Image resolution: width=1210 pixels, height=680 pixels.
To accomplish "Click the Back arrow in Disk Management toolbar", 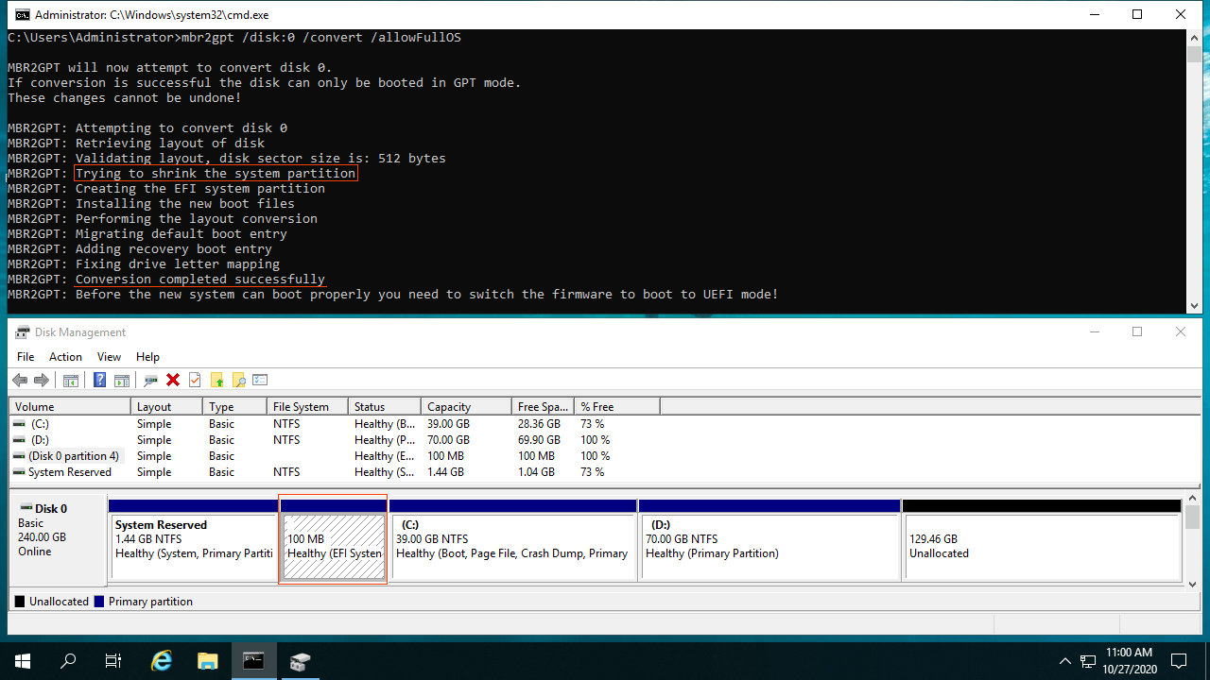I will tap(20, 380).
